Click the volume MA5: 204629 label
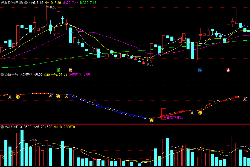Image resolution: width=250 pixels, height=167 pixels. coord(43,127)
